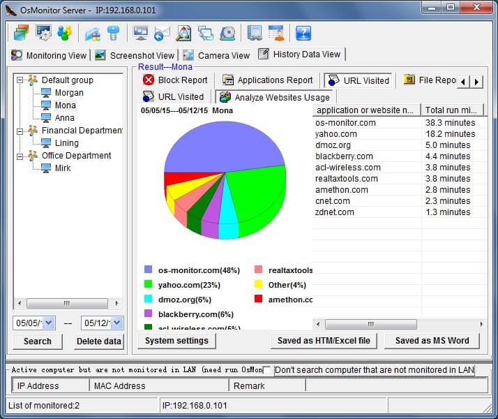Open the Applications Report tab
Image resolution: width=498 pixels, height=419 pixels.
pos(267,80)
